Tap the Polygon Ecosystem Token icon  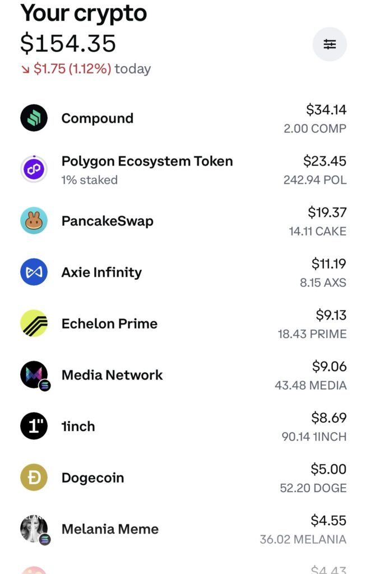34,169
